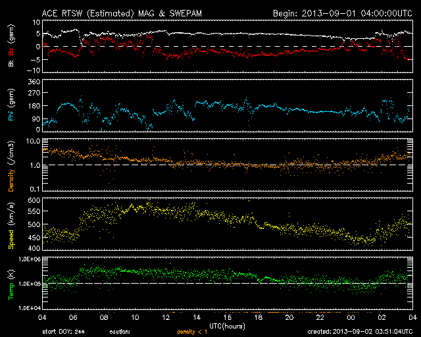Click the '00' hour label on time axis

(351, 318)
